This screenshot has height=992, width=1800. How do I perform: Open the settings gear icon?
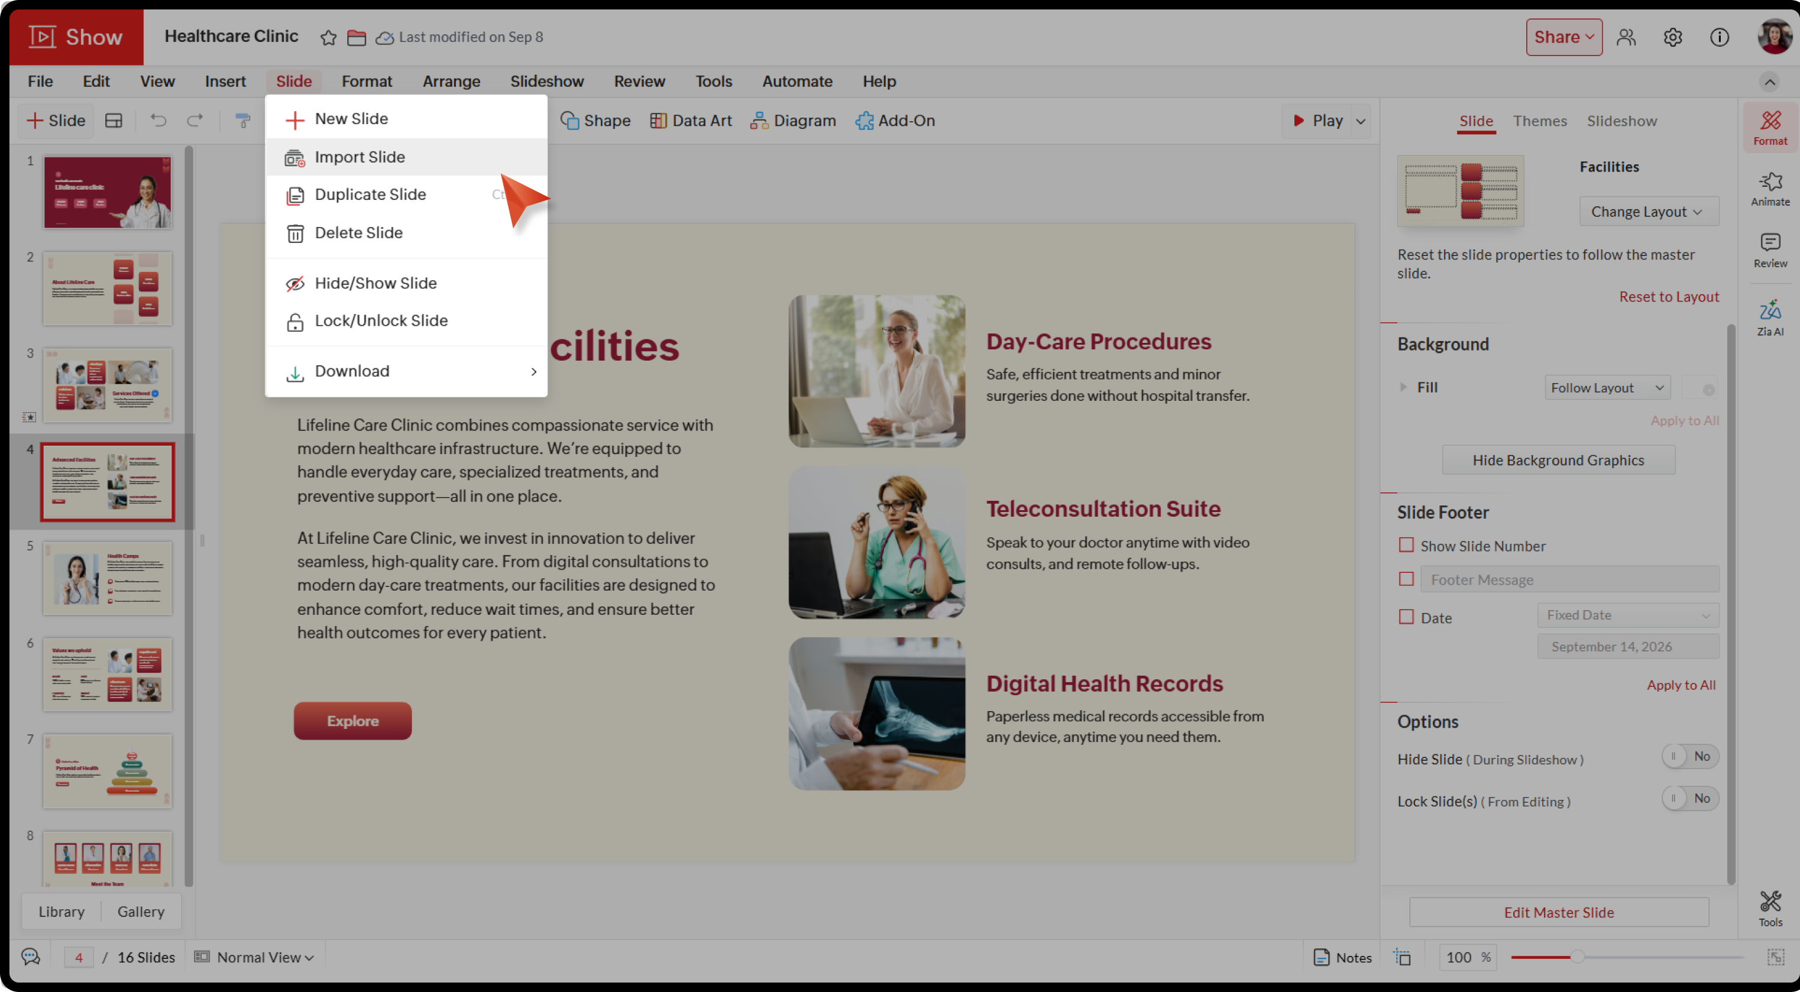(x=1672, y=37)
